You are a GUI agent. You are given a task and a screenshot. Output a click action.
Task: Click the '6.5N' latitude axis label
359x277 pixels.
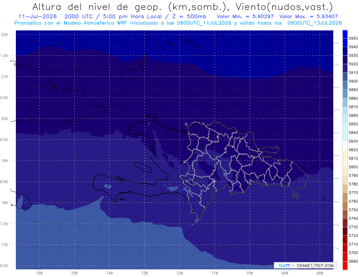click(4, 266)
